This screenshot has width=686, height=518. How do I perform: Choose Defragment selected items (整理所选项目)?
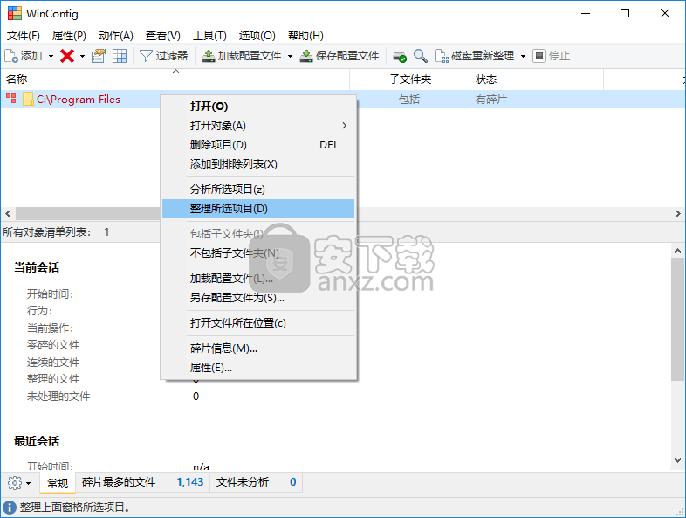258,209
